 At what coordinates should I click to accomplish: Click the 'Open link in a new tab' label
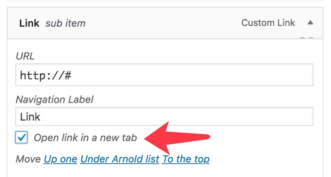85,138
